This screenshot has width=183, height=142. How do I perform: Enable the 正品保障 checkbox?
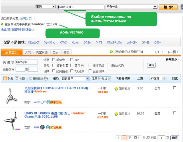pos(90,71)
